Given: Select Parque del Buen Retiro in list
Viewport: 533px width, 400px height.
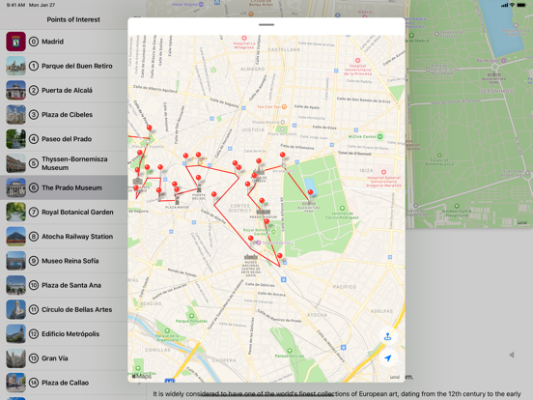Looking at the screenshot, I should pyautogui.click(x=64, y=66).
